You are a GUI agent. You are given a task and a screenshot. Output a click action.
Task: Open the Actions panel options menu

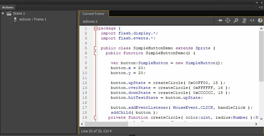click(261, 7)
